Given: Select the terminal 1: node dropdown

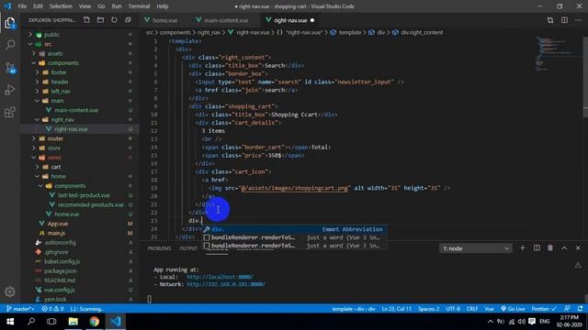Looking at the screenshot, I should (476, 248).
